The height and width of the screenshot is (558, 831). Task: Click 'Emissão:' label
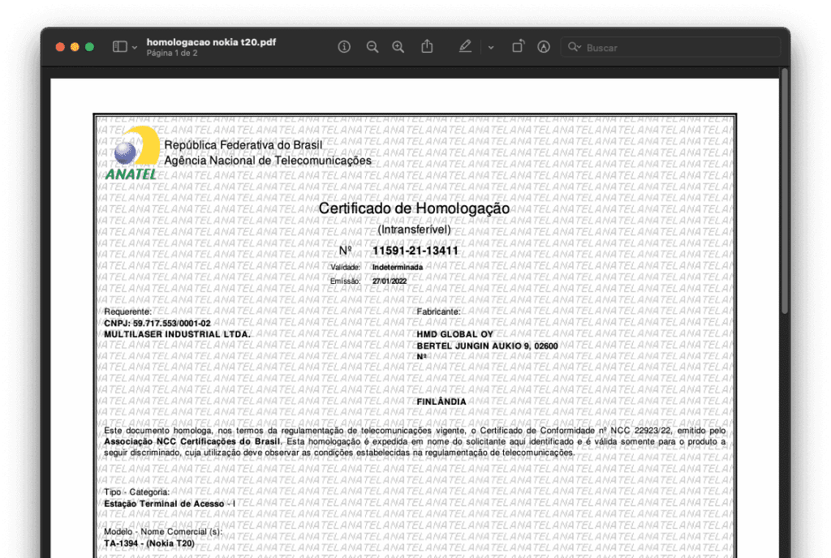click(x=345, y=281)
